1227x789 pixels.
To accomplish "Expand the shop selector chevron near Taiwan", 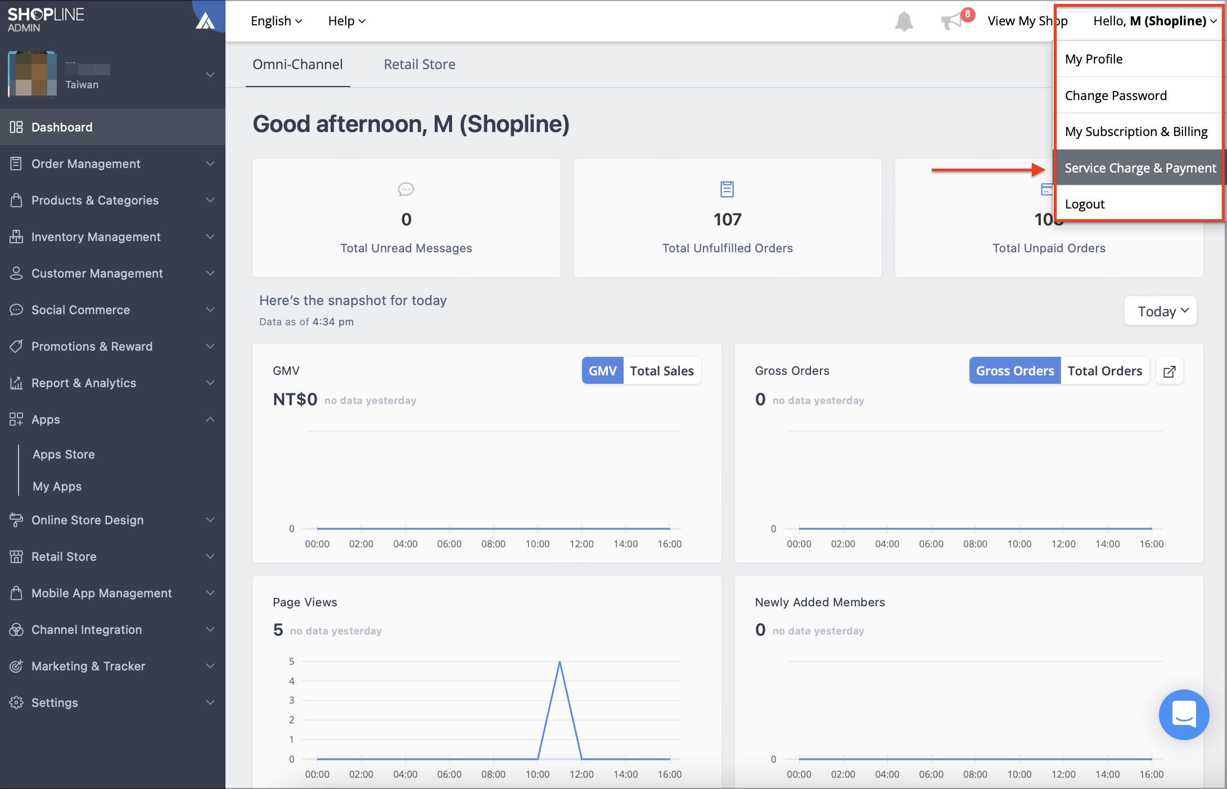I will click(210, 74).
